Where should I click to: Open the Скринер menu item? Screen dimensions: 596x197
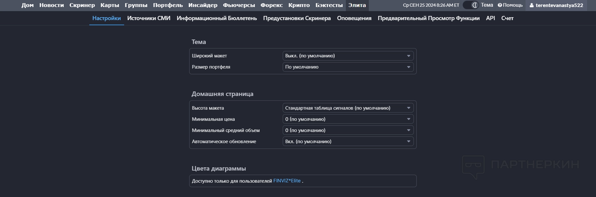[x=82, y=5]
